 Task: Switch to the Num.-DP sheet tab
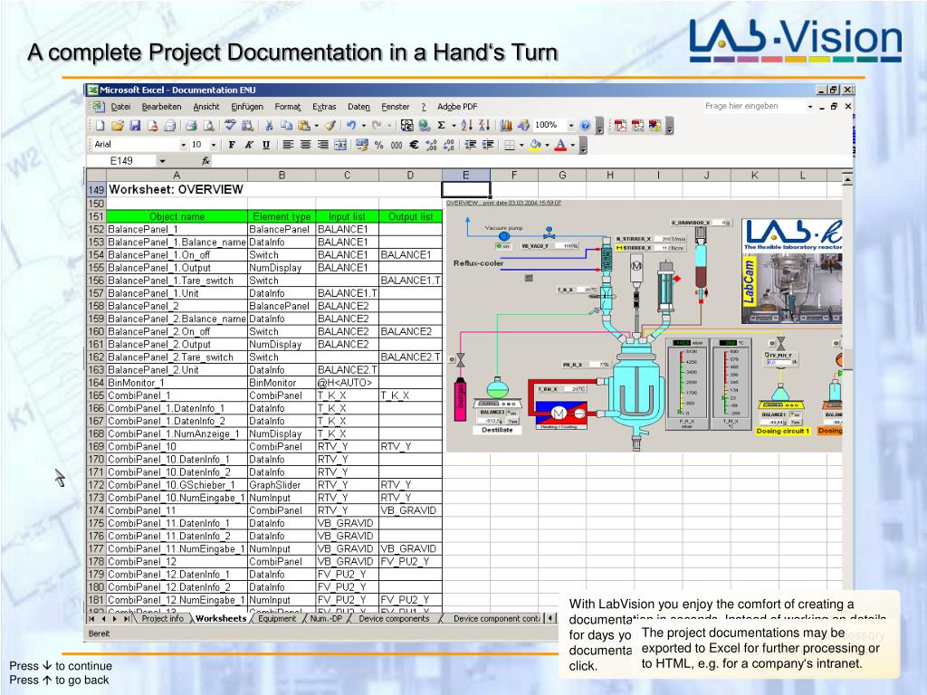point(326,619)
